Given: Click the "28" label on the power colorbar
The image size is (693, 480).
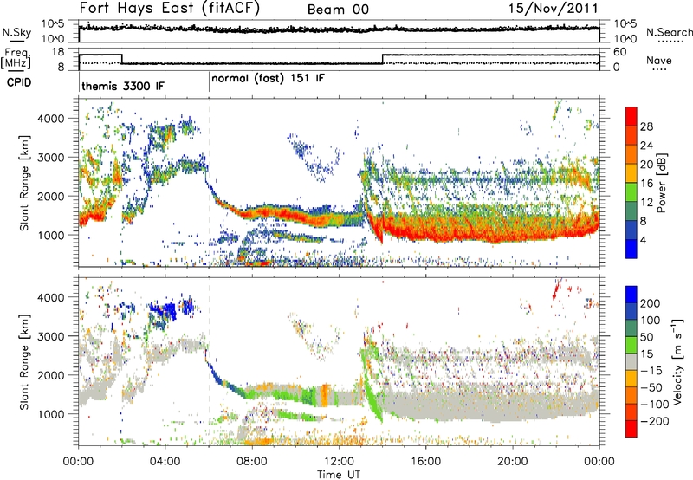Looking at the screenshot, I should (x=646, y=126).
